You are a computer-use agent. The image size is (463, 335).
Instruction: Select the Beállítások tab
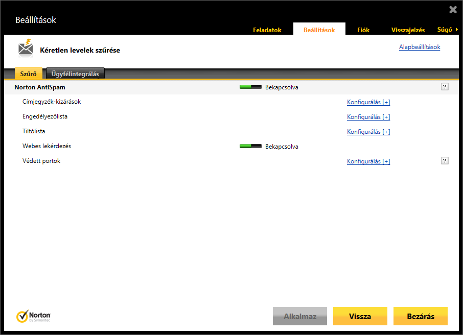coord(319,30)
